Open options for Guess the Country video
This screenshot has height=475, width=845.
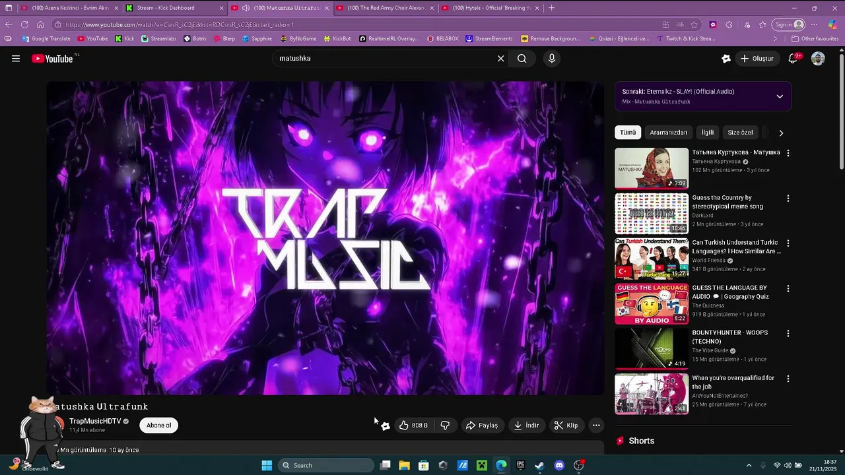pos(788,199)
